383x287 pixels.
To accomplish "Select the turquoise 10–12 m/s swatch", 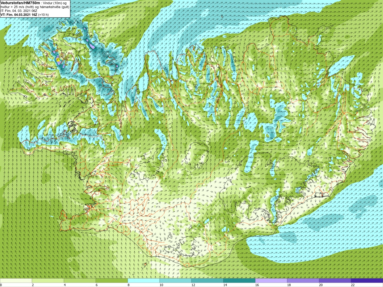I will 175,280.
